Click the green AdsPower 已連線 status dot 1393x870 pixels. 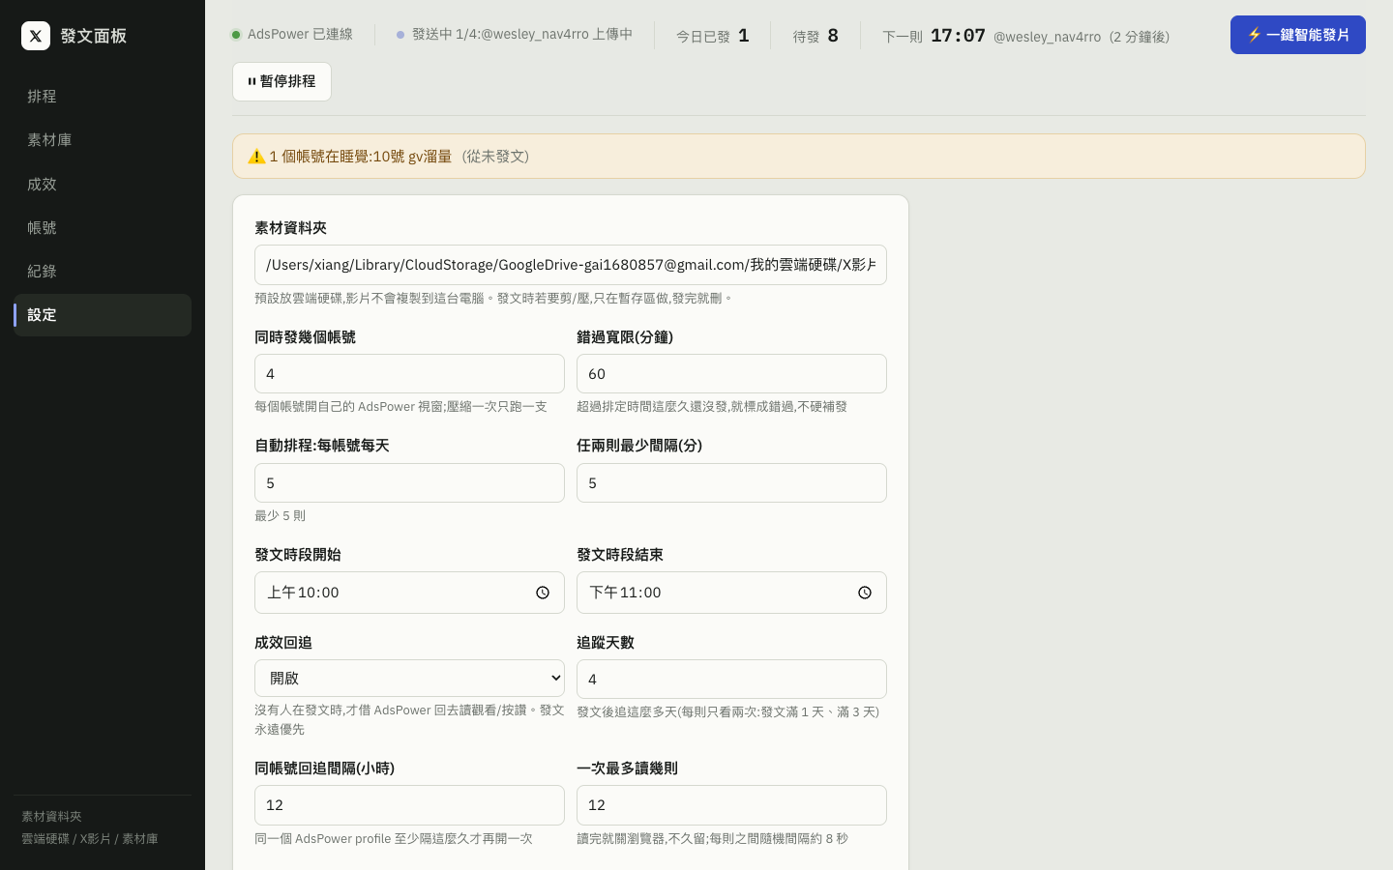tap(235, 35)
